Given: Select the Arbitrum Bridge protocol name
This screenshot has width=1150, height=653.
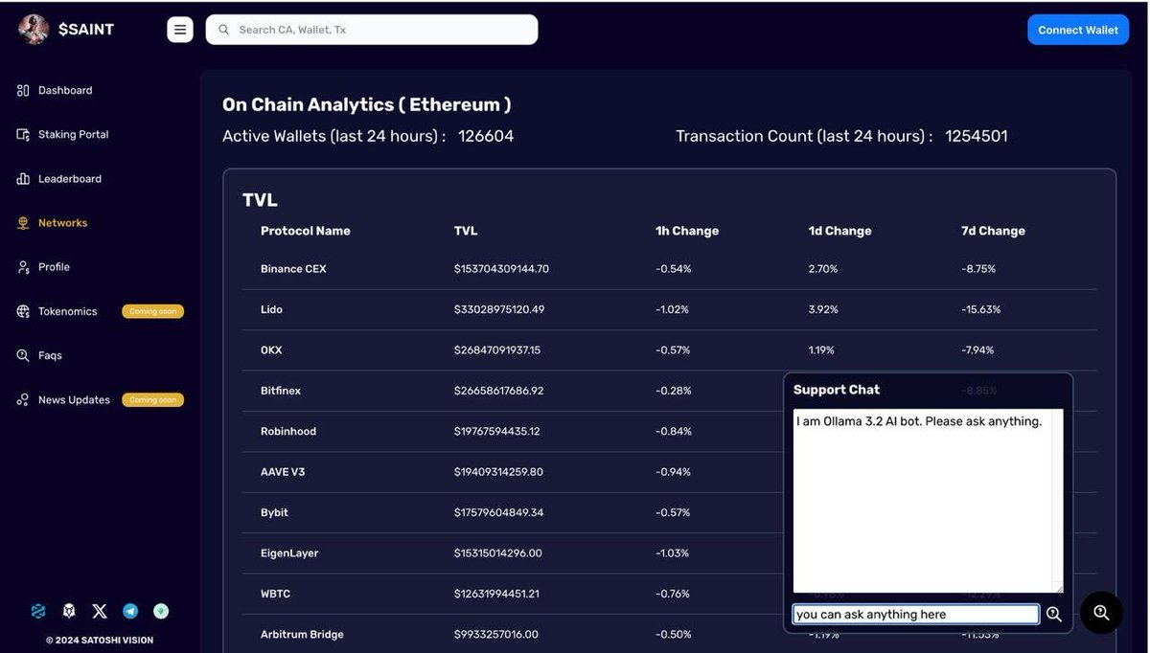Looking at the screenshot, I should click(302, 635).
